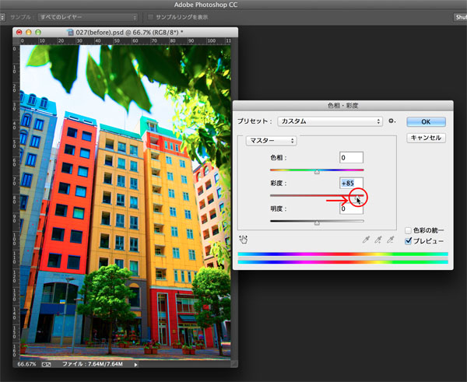Open the マスター channel dropdown
467x382 pixels.
point(271,141)
